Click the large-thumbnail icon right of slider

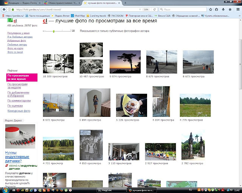click(x=73, y=31)
